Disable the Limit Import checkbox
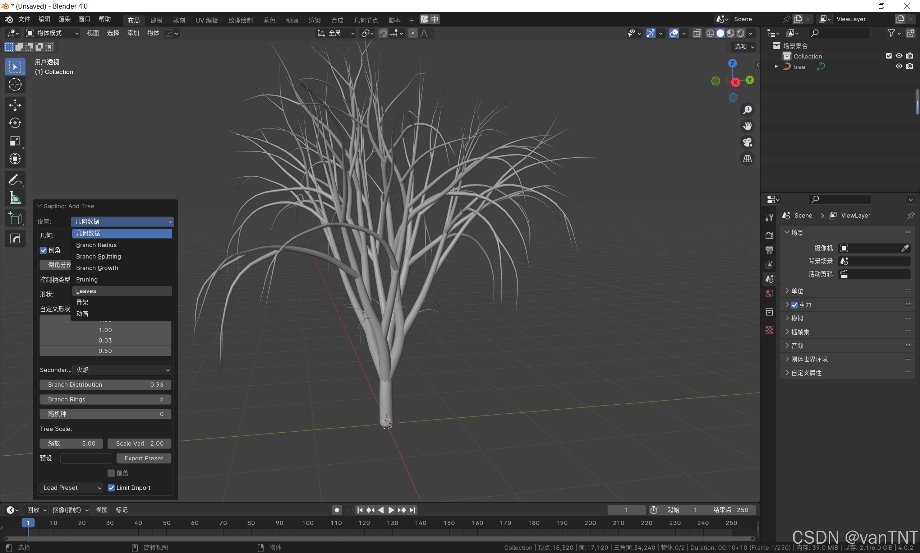The image size is (920, 553). [x=111, y=488]
